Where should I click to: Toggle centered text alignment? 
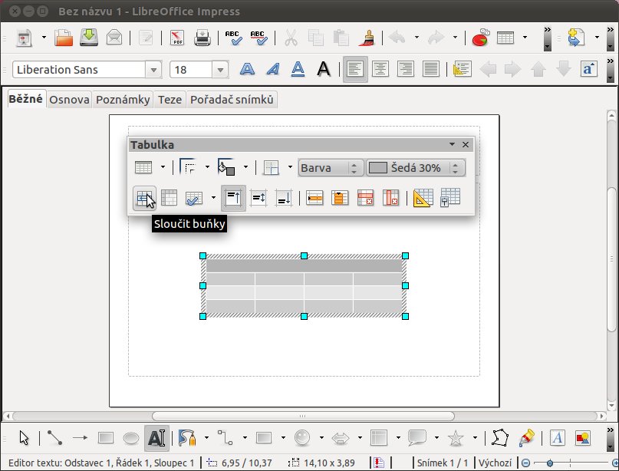380,70
